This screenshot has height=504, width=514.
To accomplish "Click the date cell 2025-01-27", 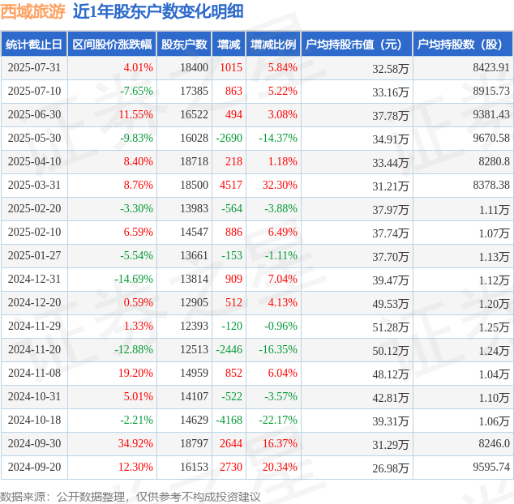I will coord(34,255).
